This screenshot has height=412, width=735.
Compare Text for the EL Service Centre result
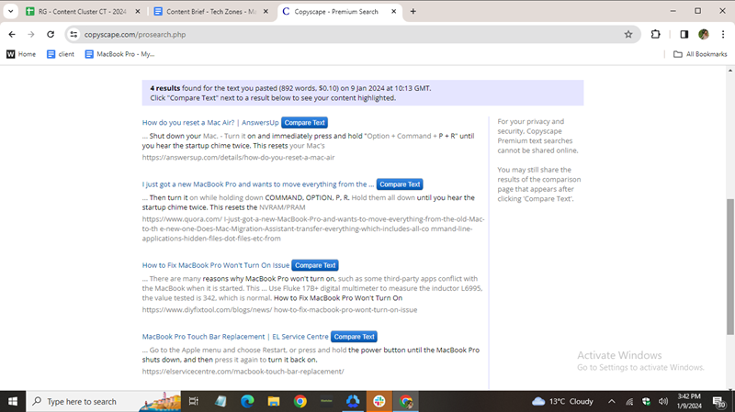tap(354, 337)
